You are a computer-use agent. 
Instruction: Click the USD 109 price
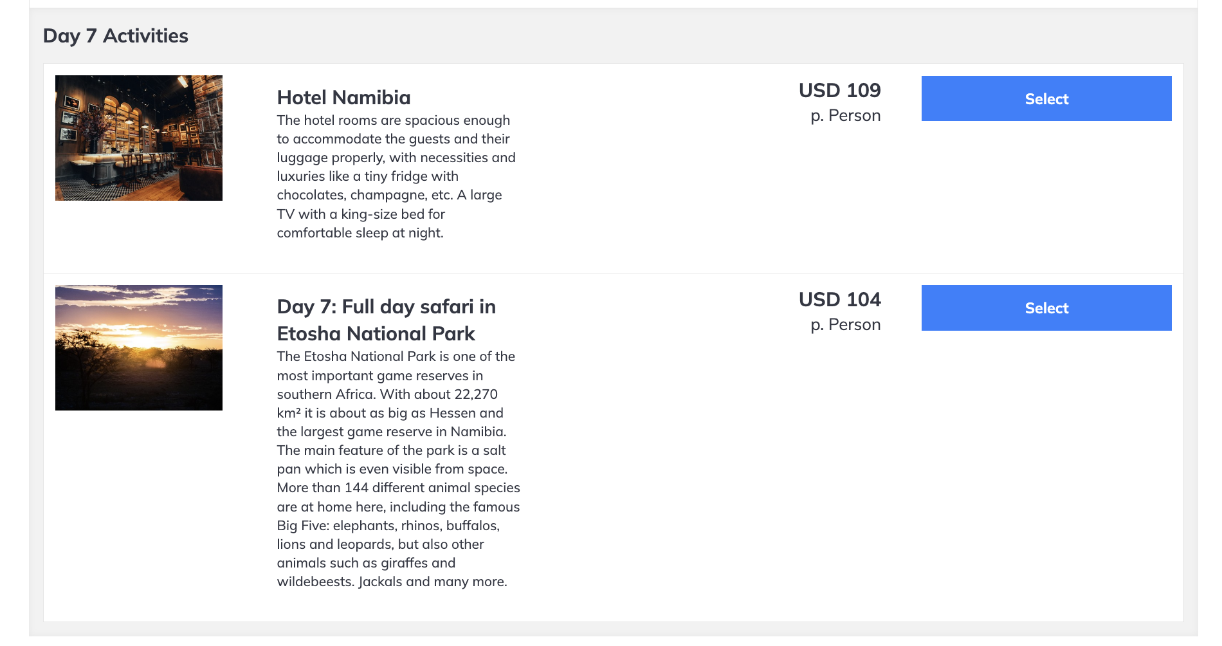[x=839, y=90]
